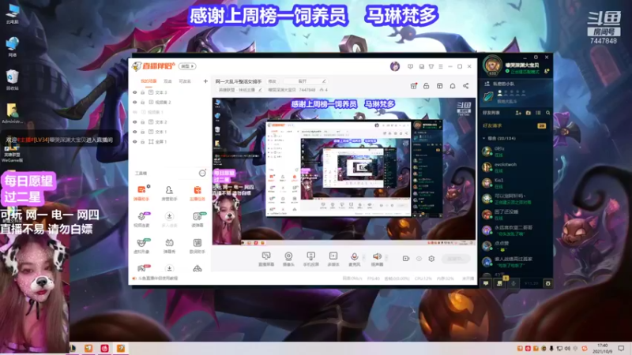
Task: Add a 多媒体 media source
Action: click(333, 259)
